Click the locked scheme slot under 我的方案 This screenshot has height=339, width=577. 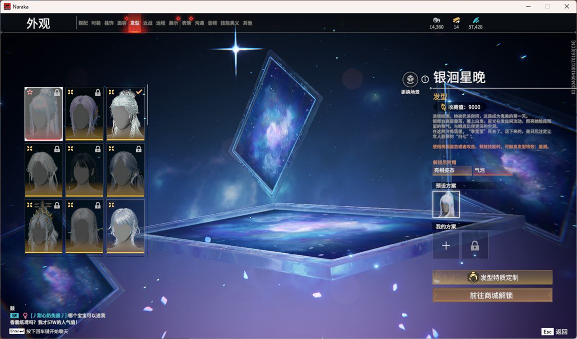pos(475,246)
